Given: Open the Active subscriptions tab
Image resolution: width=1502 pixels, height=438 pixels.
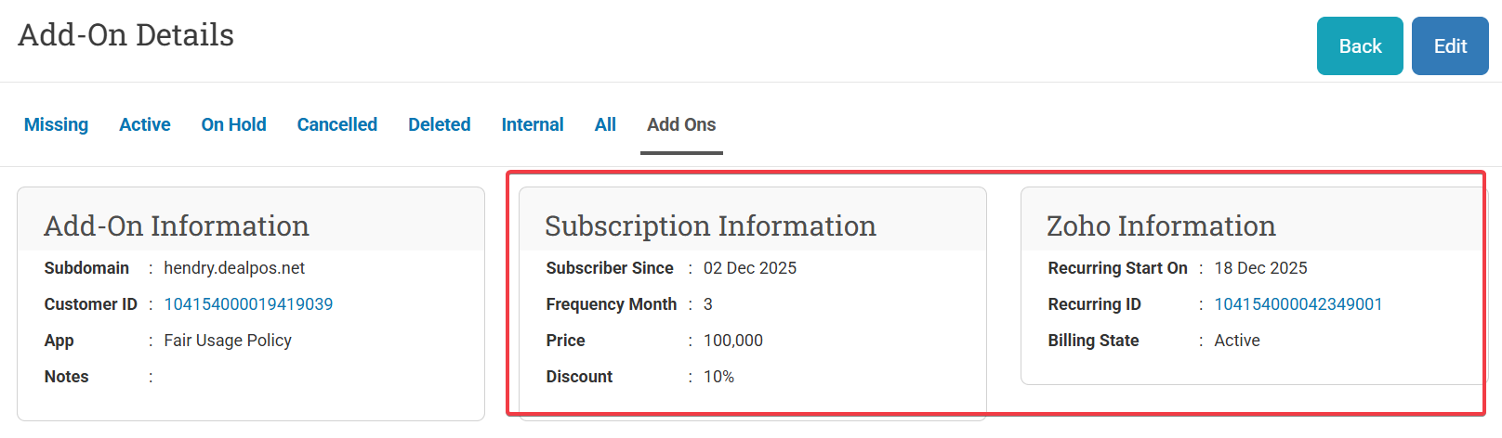Looking at the screenshot, I should coord(144,124).
